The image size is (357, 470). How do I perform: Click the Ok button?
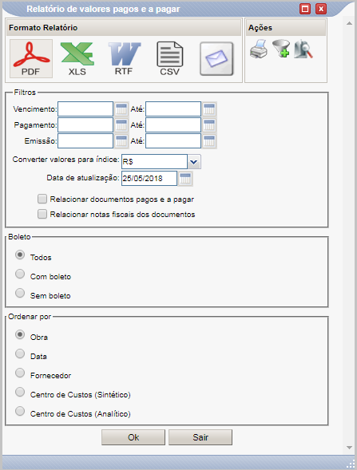coord(133,437)
